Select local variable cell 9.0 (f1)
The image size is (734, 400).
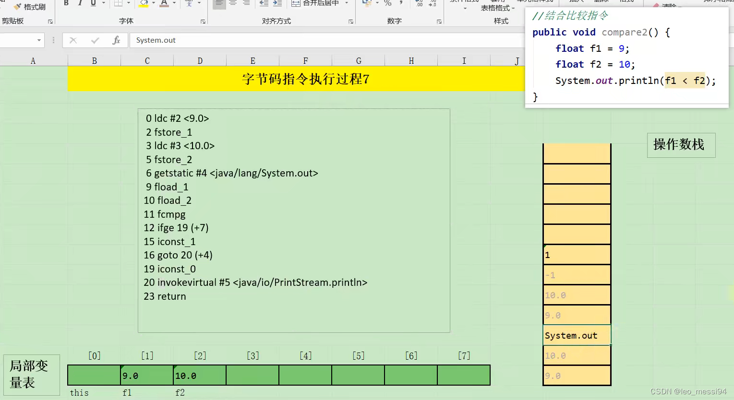[147, 375]
